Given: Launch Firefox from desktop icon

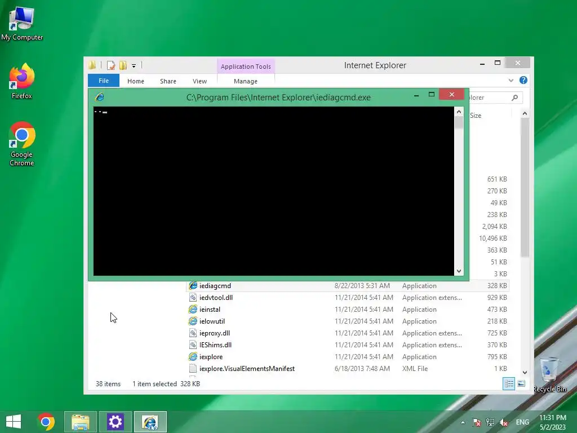Looking at the screenshot, I should tap(22, 81).
